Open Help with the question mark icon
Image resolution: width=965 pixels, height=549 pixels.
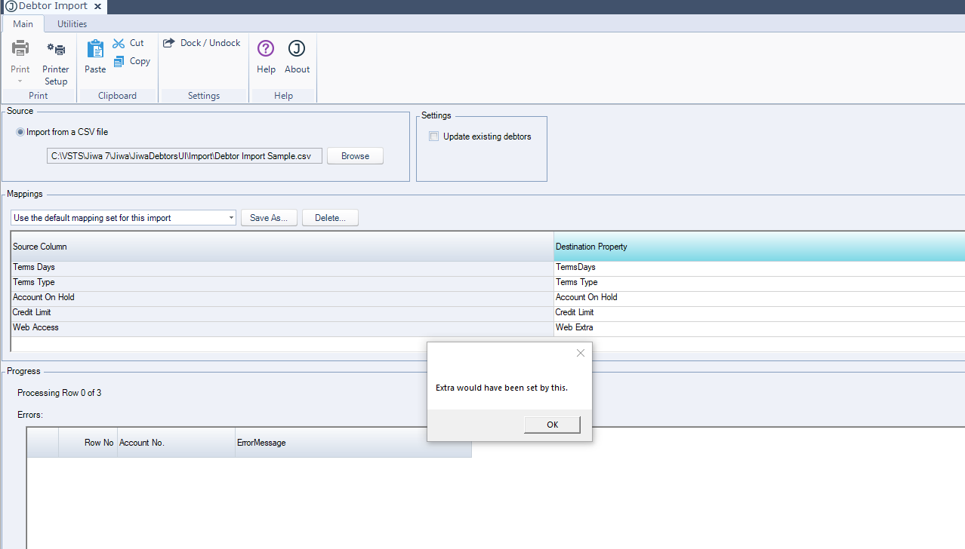click(266, 50)
